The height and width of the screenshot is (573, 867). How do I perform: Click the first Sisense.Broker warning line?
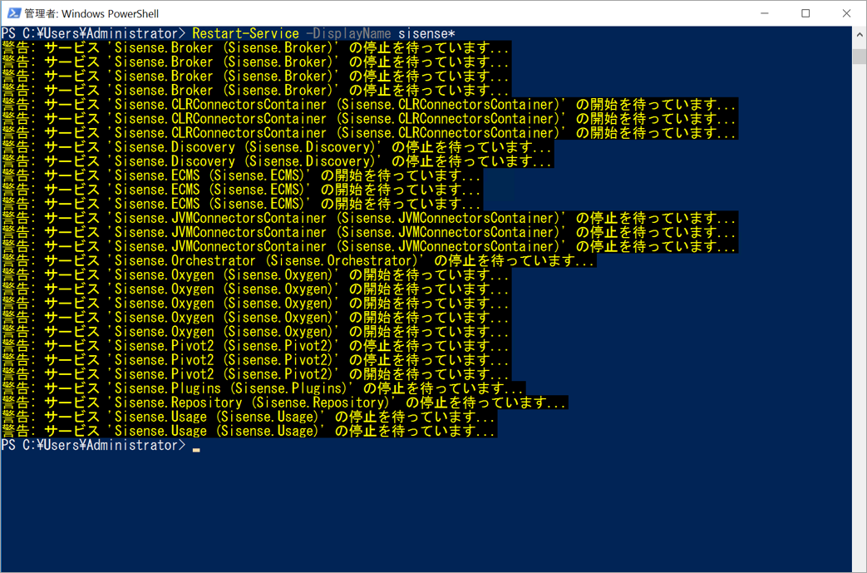pyautogui.click(x=256, y=47)
